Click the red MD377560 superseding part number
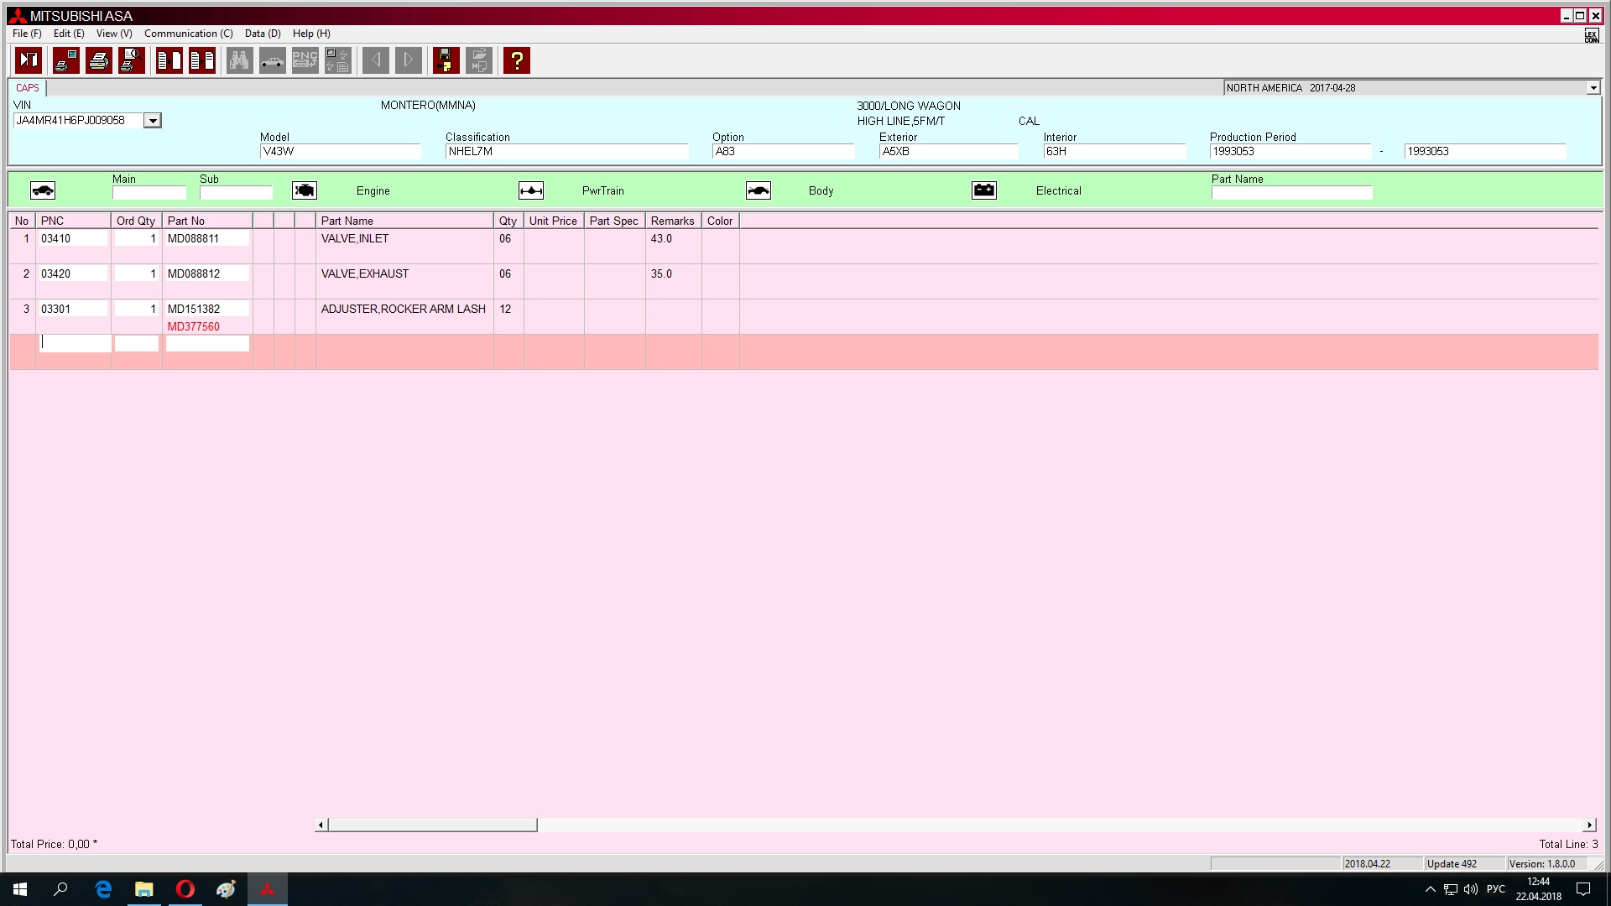Viewport: 1611px width, 906px height. tap(194, 326)
